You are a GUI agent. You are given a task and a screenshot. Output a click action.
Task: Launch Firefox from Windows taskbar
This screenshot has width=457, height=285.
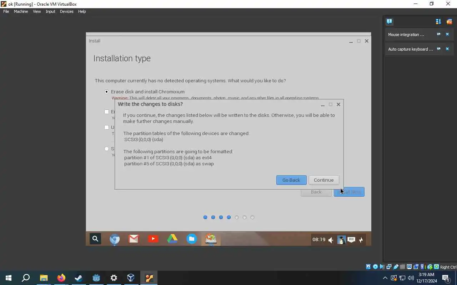coord(61,278)
